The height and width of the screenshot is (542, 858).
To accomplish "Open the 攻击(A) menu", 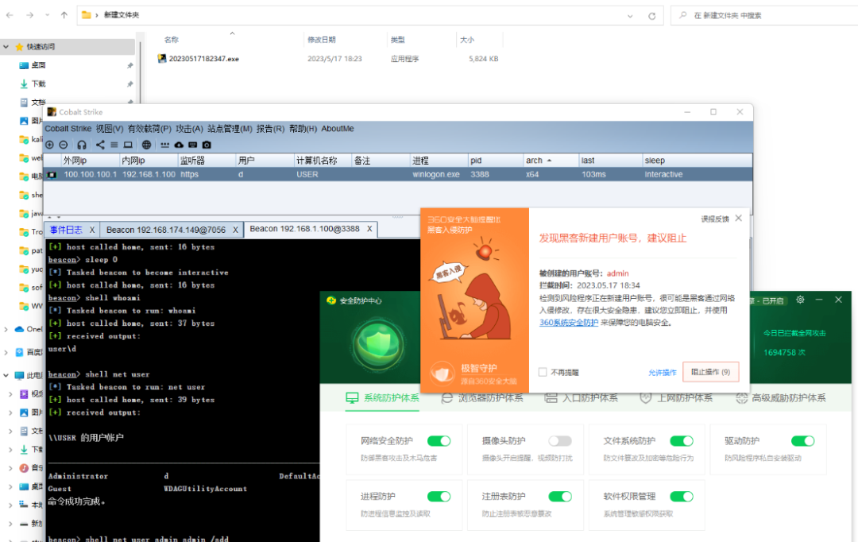I will tap(189, 129).
